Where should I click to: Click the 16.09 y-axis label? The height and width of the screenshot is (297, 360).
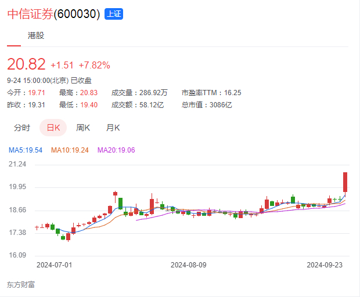point(17,255)
